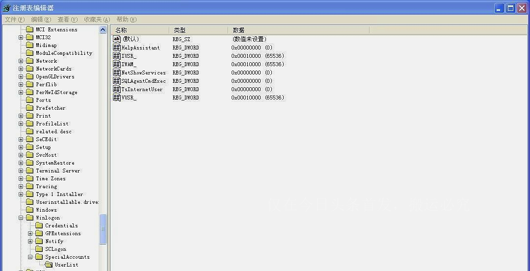Click the SystemRestore folder icon
Viewport: 530px width, 271px height.
pos(30,163)
